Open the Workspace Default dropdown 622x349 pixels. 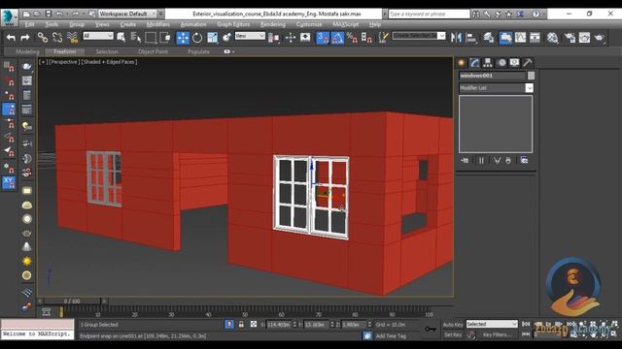[127, 14]
